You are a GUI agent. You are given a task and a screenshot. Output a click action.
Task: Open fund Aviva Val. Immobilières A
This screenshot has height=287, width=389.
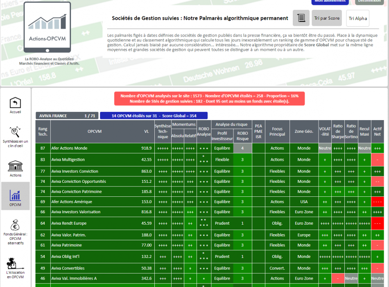tap(74, 278)
